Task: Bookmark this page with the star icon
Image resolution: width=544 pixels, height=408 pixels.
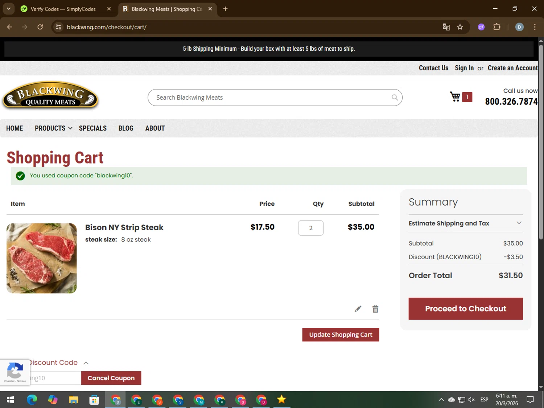Action: (460, 27)
